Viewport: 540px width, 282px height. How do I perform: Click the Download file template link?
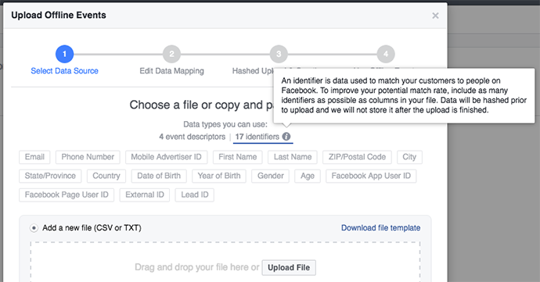click(380, 227)
